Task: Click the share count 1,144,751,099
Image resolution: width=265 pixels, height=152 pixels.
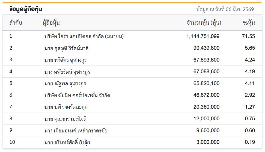Action: [203, 36]
